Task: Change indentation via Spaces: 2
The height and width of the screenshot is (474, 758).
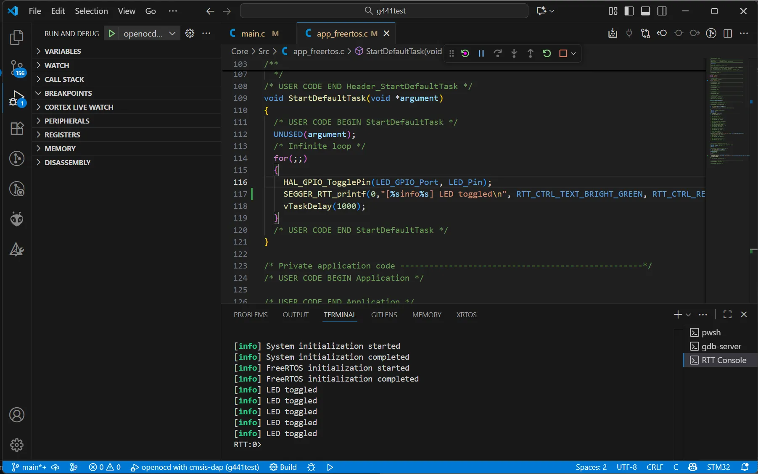Action: point(591,467)
